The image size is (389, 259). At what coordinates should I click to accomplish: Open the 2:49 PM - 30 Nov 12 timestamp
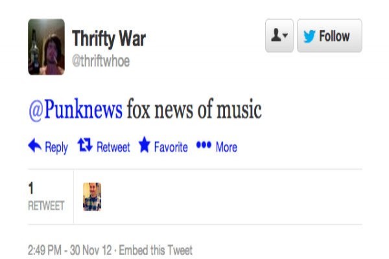pyautogui.click(x=70, y=251)
